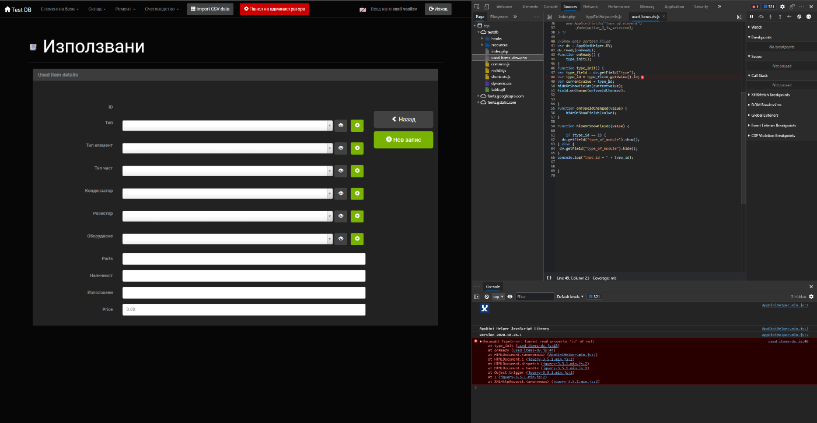Open the Тип dropdown
The width and height of the screenshot is (817, 423).
click(x=228, y=125)
